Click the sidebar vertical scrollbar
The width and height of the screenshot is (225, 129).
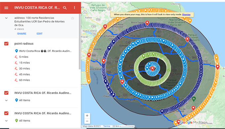(80, 41)
